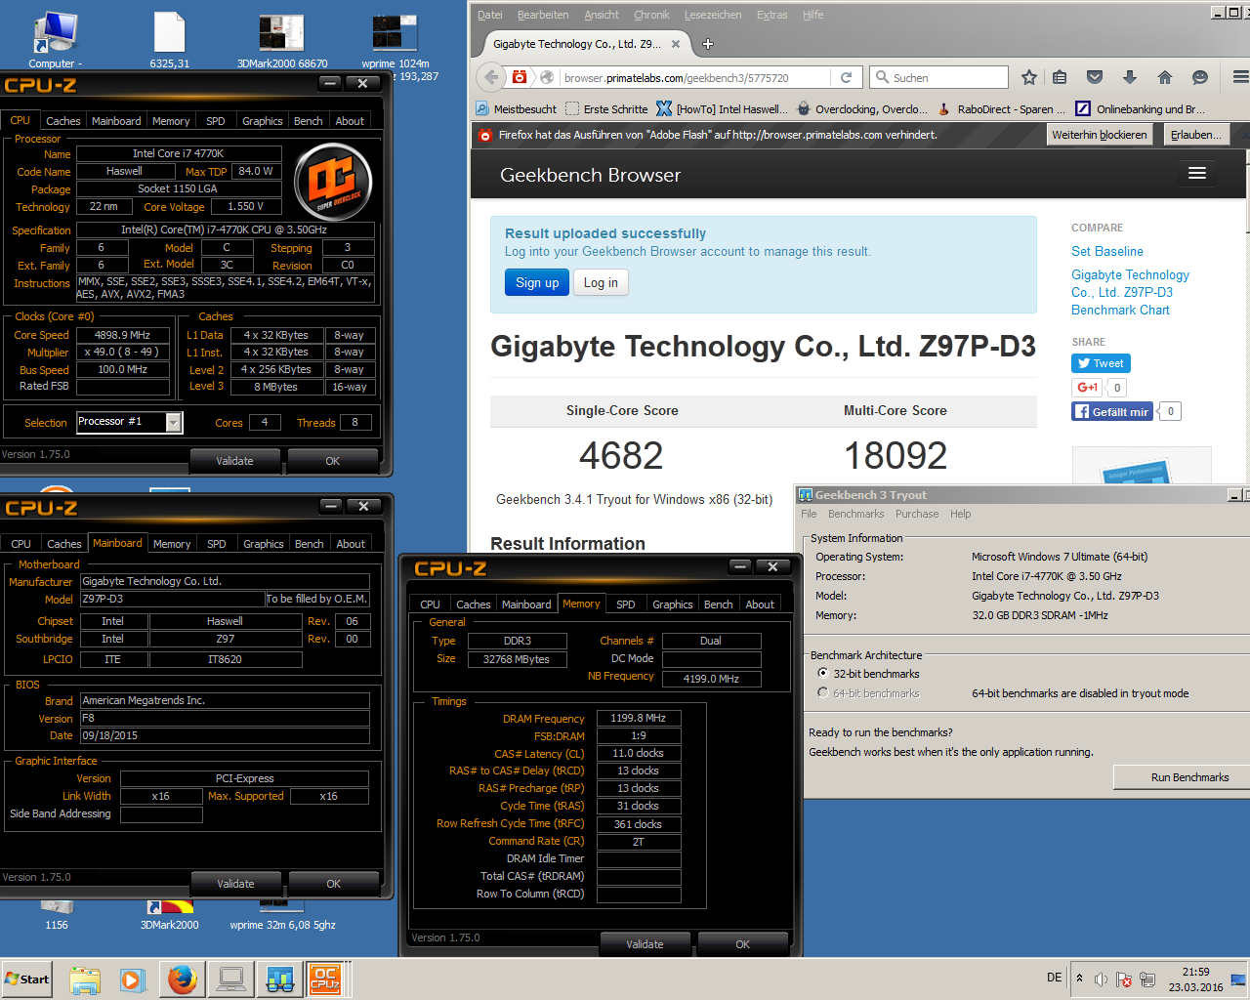Click the Firefox back arrow button
1250x1000 pixels.
click(x=491, y=77)
